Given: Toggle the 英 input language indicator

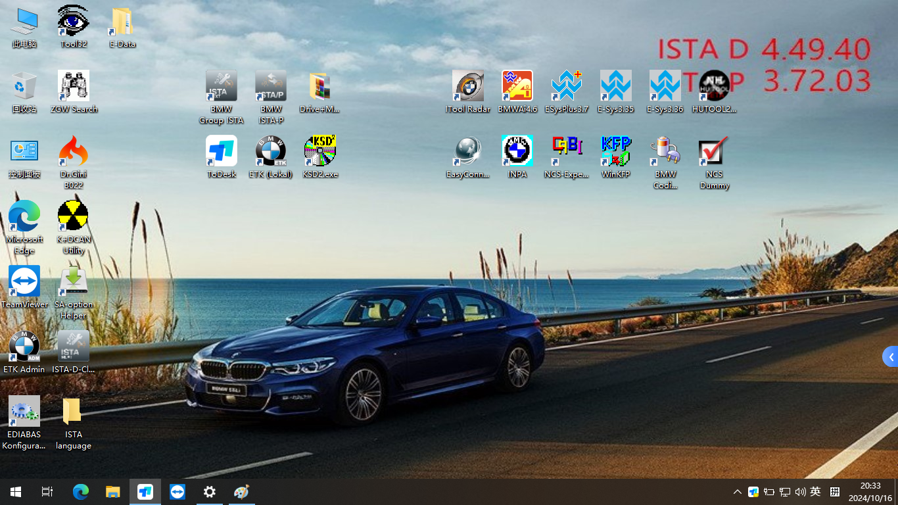Looking at the screenshot, I should 816,492.
